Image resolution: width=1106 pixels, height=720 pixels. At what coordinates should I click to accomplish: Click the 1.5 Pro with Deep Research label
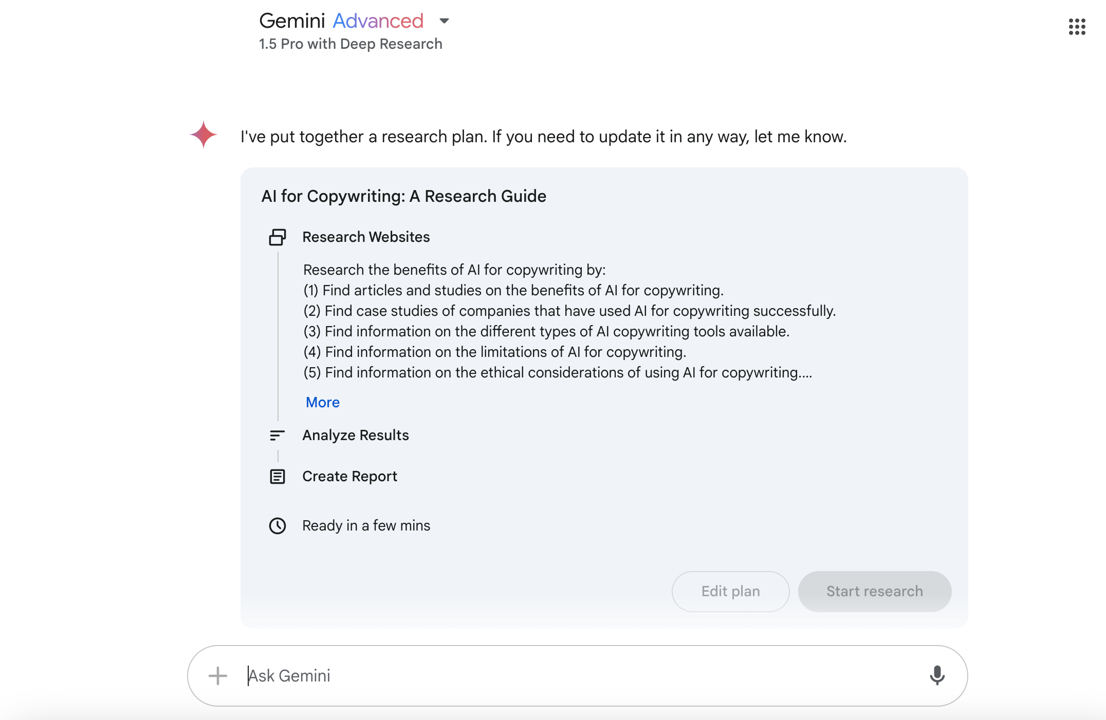pyautogui.click(x=351, y=44)
